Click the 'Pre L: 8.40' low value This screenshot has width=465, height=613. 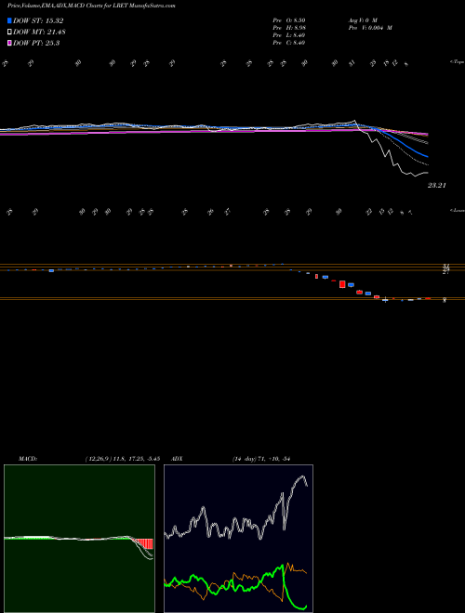[289, 35]
